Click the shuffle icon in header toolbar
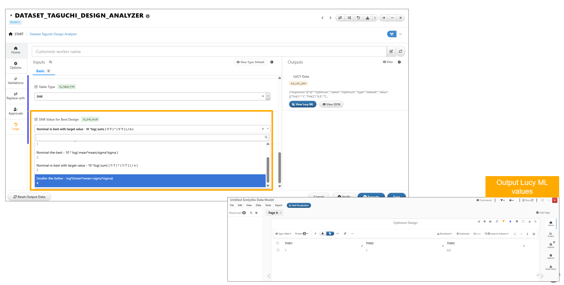Viewport: 564px width, 285px height. click(x=349, y=18)
